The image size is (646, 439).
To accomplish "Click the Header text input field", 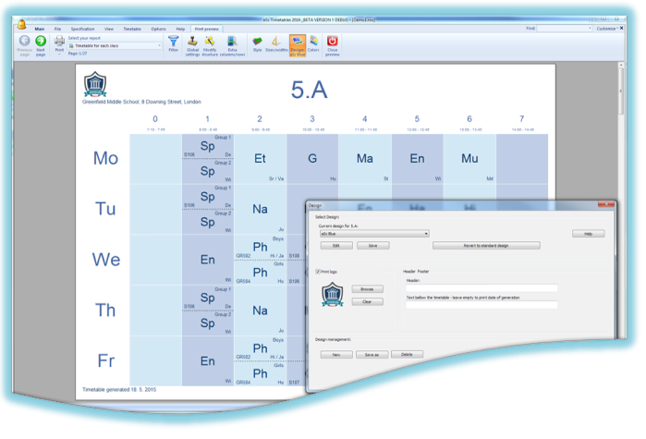I will 481,287.
